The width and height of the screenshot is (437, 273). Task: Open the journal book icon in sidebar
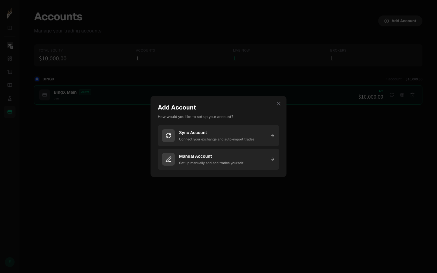tap(10, 85)
